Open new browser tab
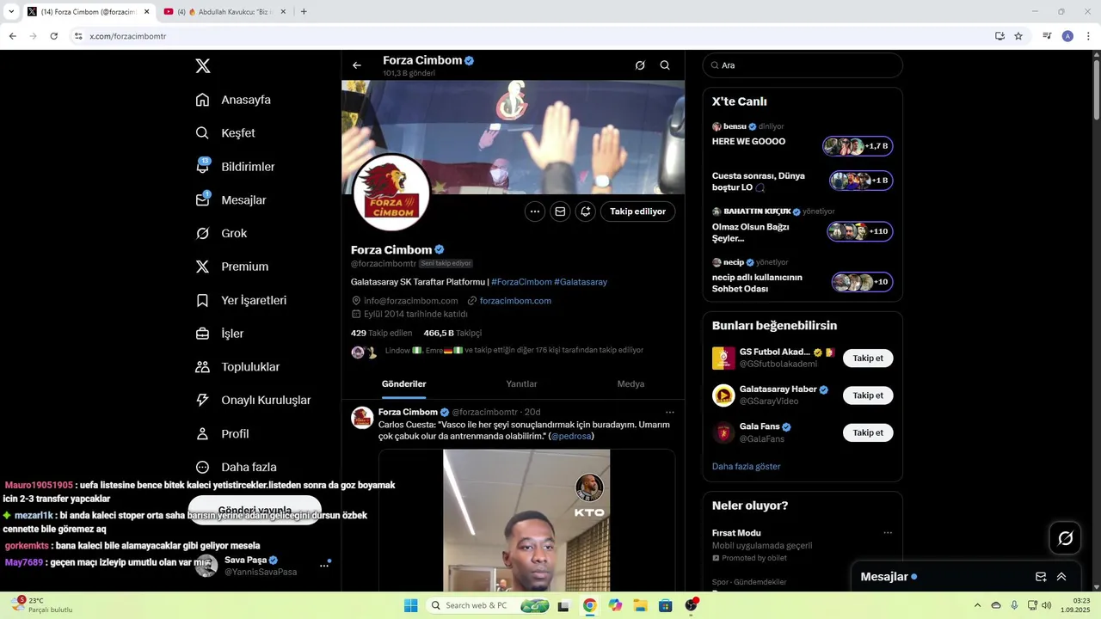The image size is (1101, 619). tap(304, 12)
